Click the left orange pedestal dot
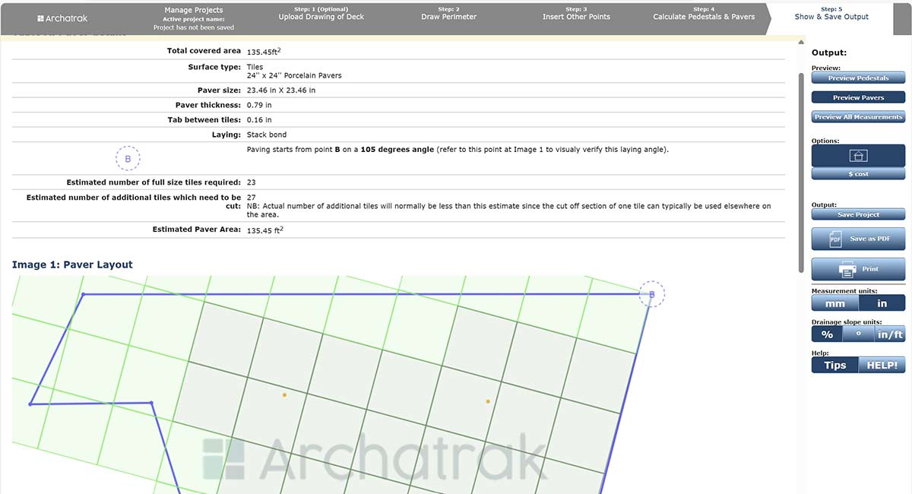Viewport: 912px width, 494px height. [x=284, y=394]
